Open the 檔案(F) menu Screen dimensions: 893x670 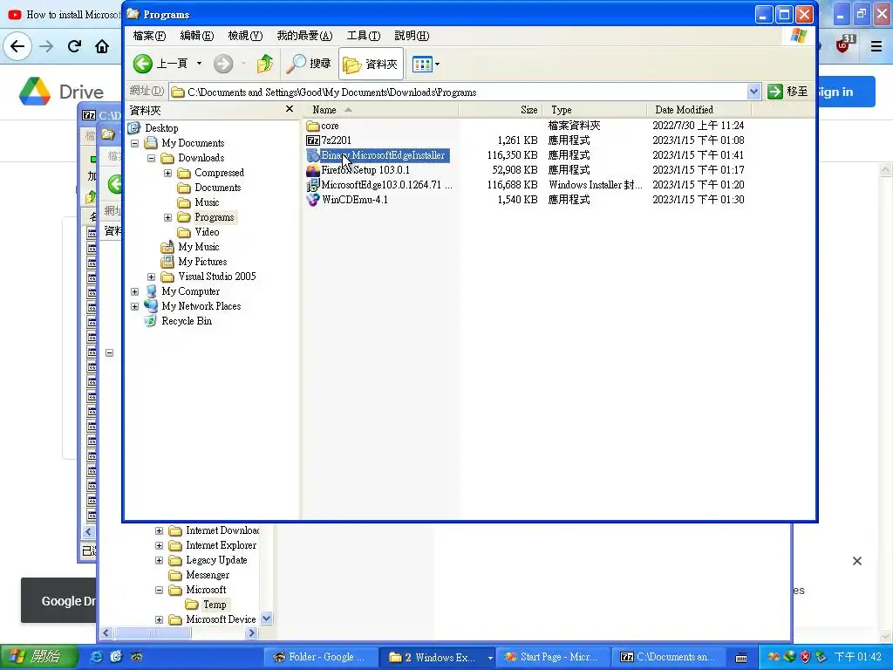coord(149,35)
